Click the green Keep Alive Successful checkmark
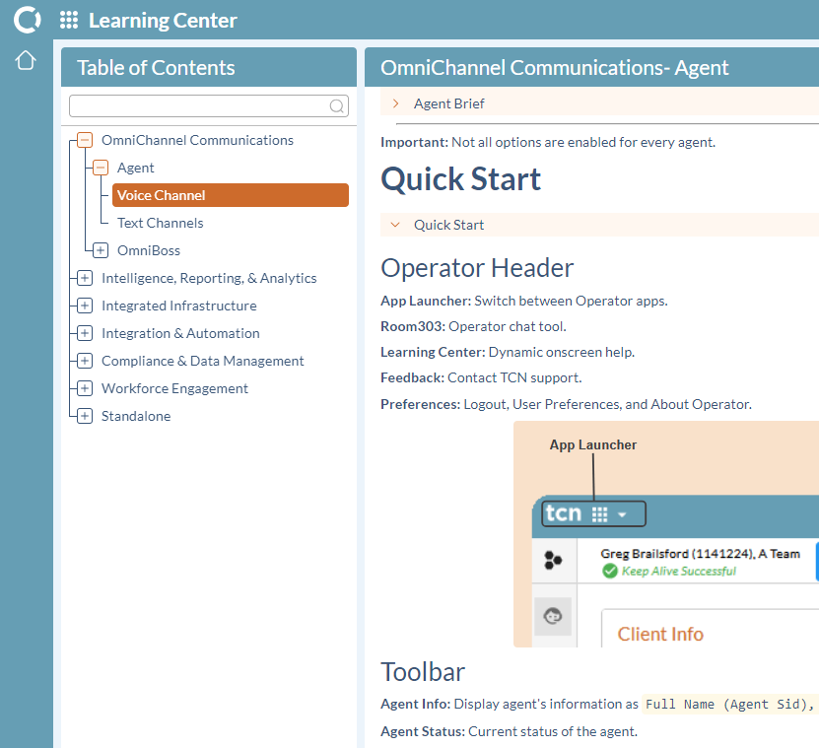The height and width of the screenshot is (748, 819). coord(610,572)
